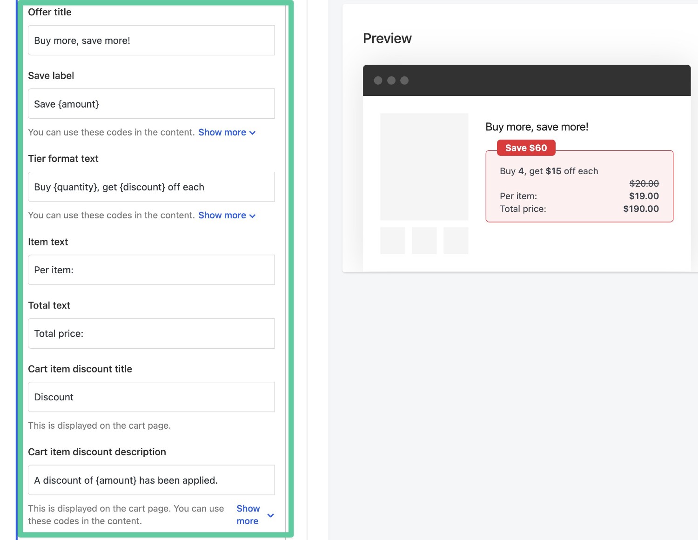Click the last small product thumbnail
Image resolution: width=698 pixels, height=540 pixels.
[456, 241]
